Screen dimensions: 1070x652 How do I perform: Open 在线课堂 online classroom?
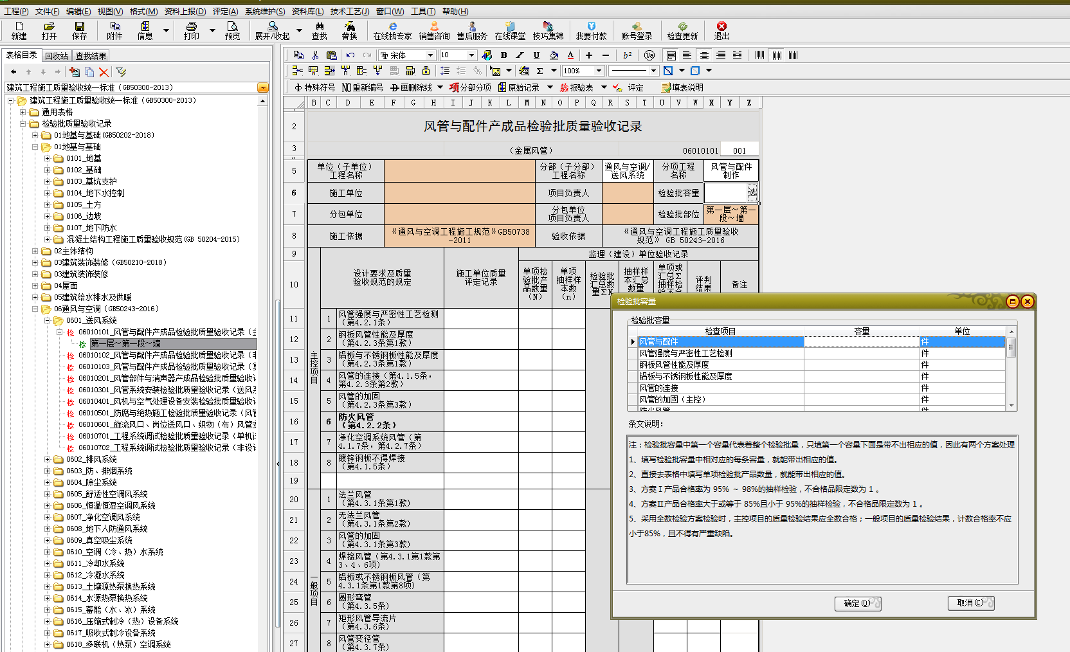(x=510, y=30)
